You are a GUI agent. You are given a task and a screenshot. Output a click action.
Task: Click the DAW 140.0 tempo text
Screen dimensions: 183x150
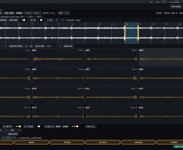[x=170, y=13]
